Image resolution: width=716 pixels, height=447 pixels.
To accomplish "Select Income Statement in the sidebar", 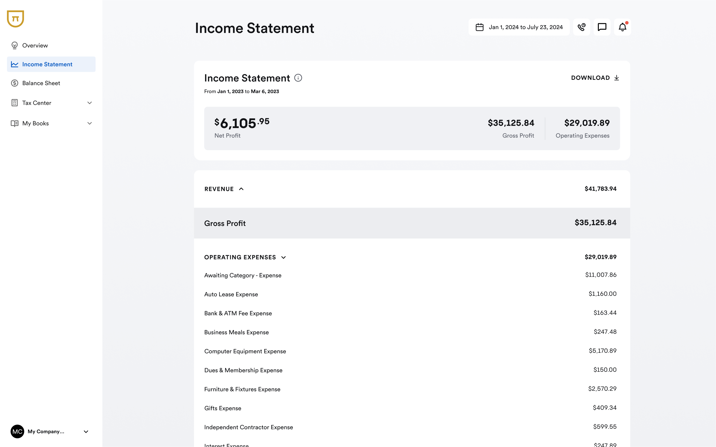I will [x=47, y=64].
